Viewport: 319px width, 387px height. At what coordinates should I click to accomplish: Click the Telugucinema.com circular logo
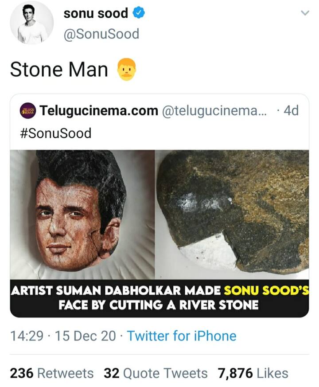point(29,111)
